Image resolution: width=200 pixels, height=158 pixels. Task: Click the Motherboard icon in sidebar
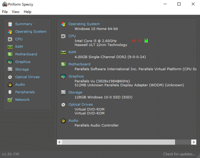tap(10, 54)
